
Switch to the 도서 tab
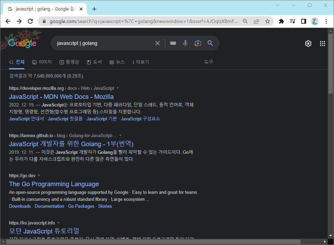click(94, 62)
